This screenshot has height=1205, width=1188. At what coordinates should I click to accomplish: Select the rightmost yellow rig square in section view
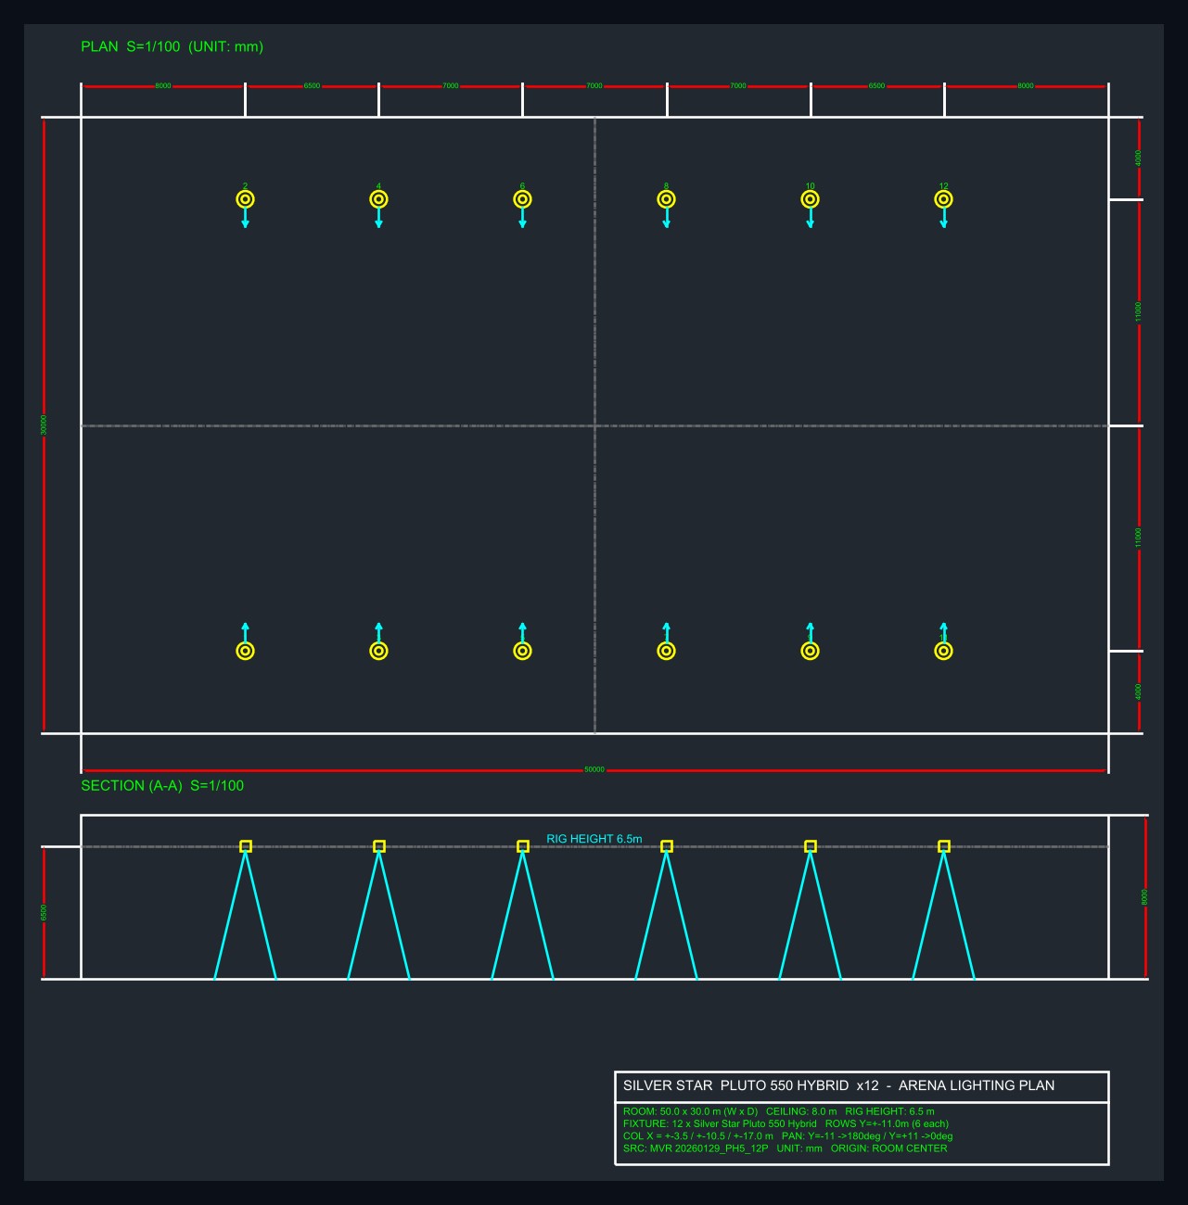pos(944,846)
